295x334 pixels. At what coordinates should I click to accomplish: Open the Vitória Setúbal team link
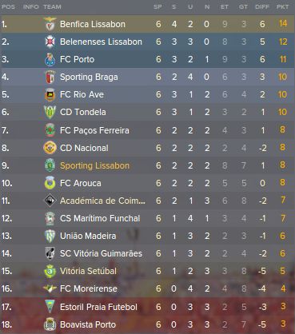(x=88, y=271)
